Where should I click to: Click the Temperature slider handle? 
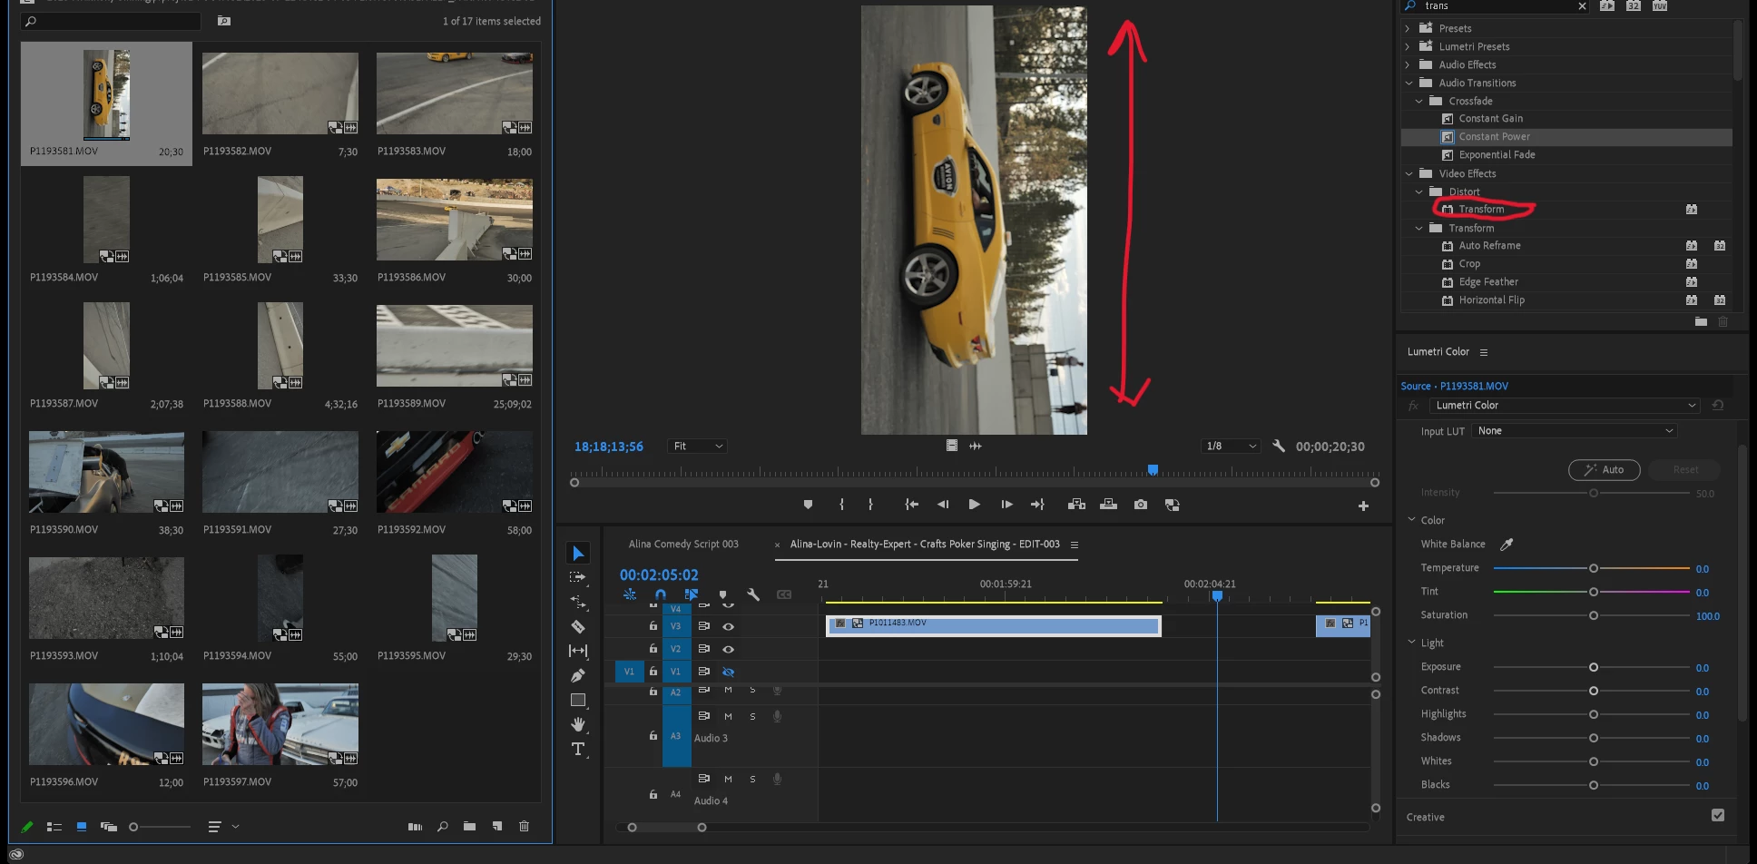pyautogui.click(x=1593, y=568)
